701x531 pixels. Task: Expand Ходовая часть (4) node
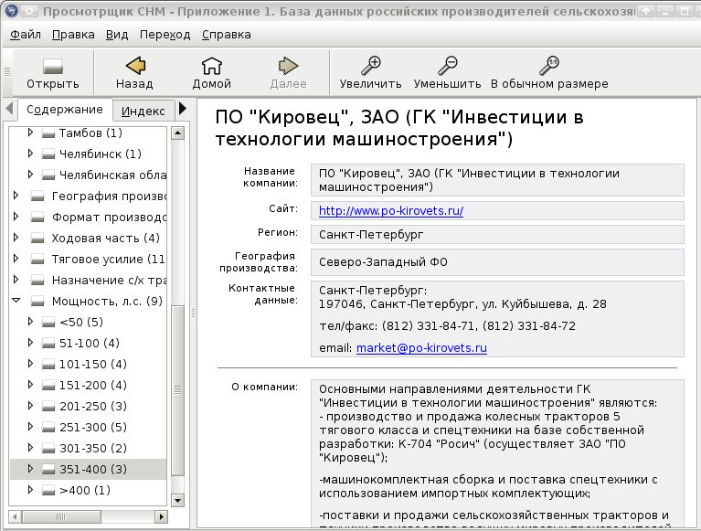[x=16, y=238]
